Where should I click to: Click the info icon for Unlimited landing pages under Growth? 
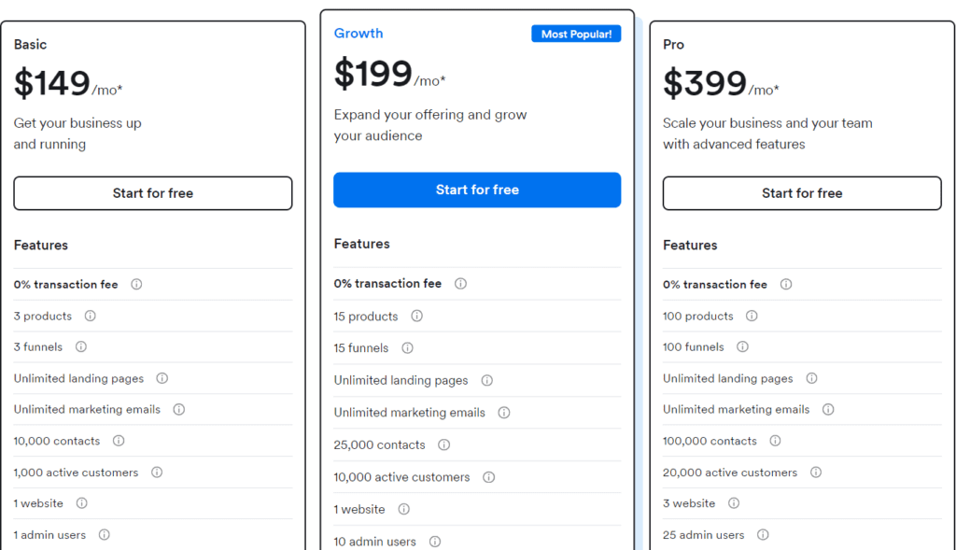tap(486, 380)
